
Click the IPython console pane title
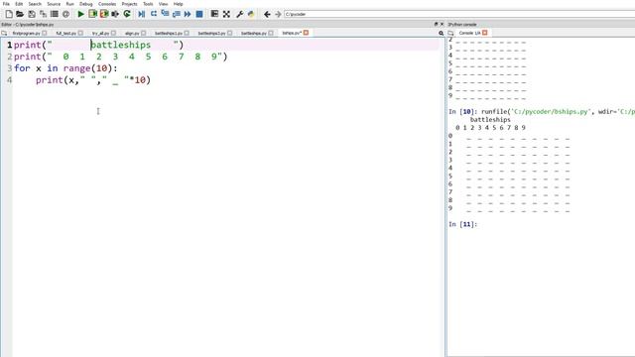point(462,24)
